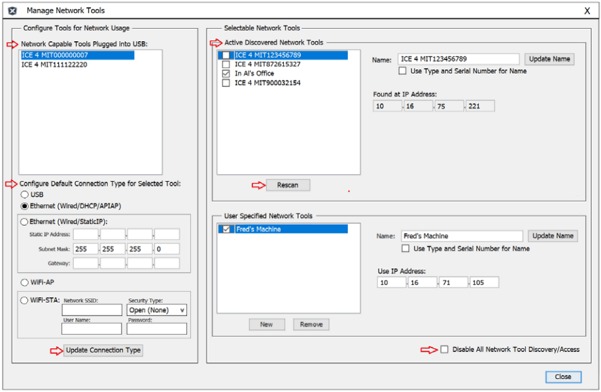Image resolution: width=601 pixels, height=392 pixels.
Task: Check the ICE 4 MIT872615327 checkbox
Action: [x=226, y=64]
